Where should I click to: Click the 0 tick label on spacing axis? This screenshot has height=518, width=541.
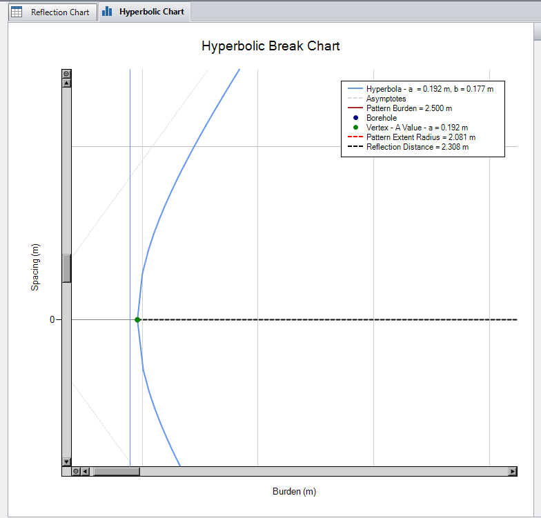[52, 320]
